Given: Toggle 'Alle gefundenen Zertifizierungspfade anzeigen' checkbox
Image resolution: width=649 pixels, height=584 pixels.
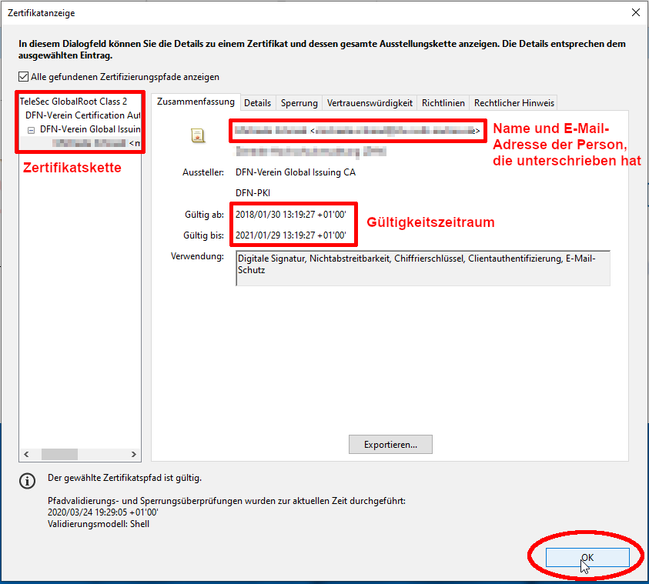Looking at the screenshot, I should 24,77.
